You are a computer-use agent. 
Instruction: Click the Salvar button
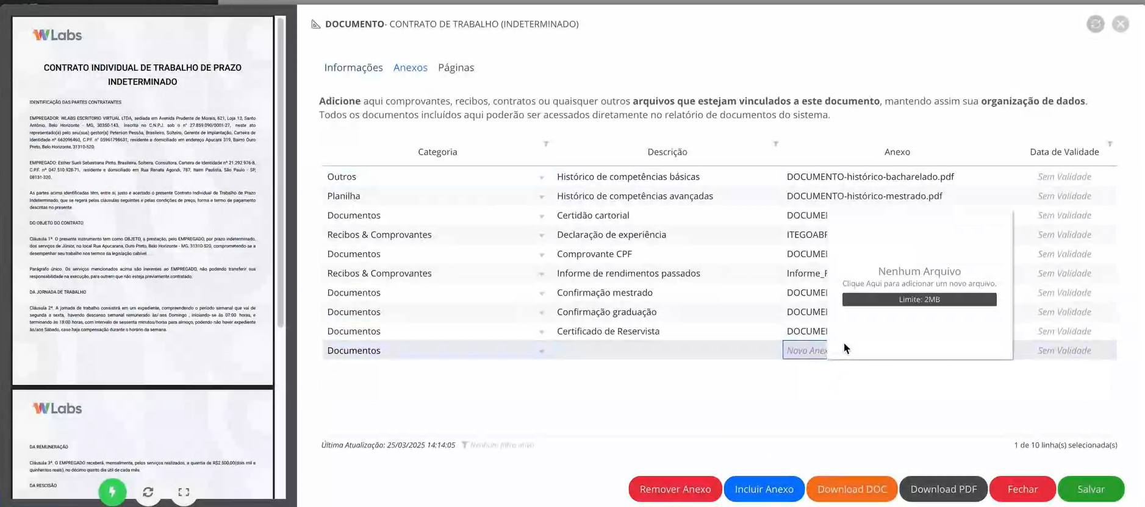pyautogui.click(x=1091, y=489)
